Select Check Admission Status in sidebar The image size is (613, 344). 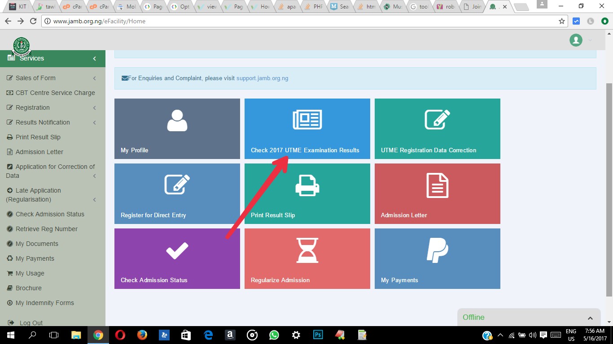(53, 214)
